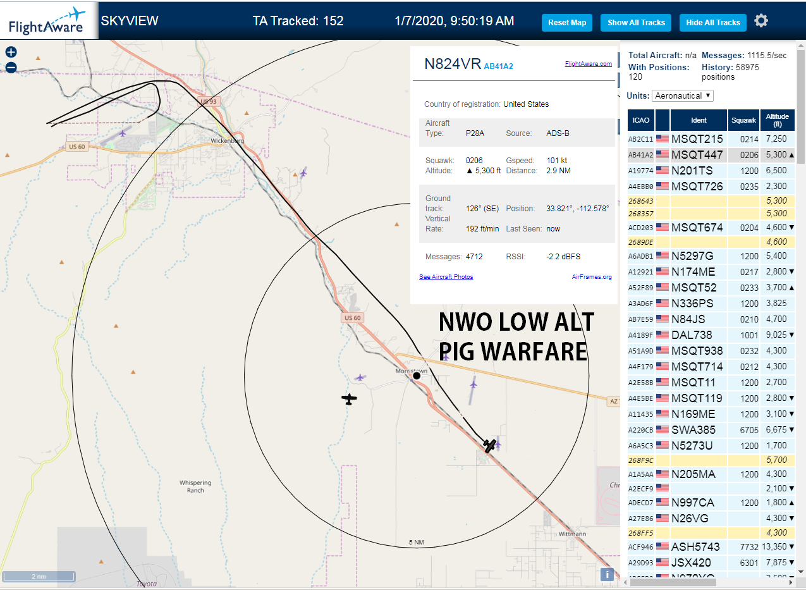
Task: Select the yellow 268F9C row
Action: [x=711, y=460]
